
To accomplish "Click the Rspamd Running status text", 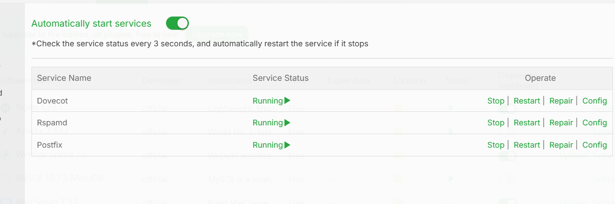I will point(268,123).
